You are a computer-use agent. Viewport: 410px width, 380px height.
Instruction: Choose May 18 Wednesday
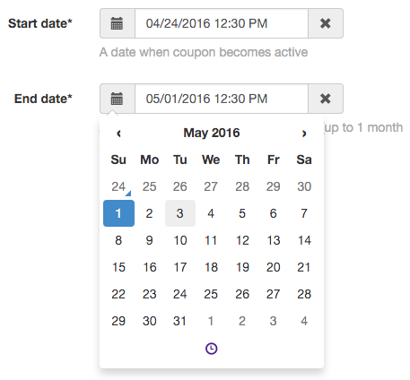tap(211, 267)
